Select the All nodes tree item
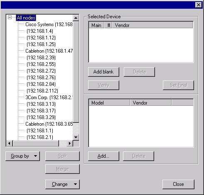The height and width of the screenshot is (195, 204). coord(26,18)
